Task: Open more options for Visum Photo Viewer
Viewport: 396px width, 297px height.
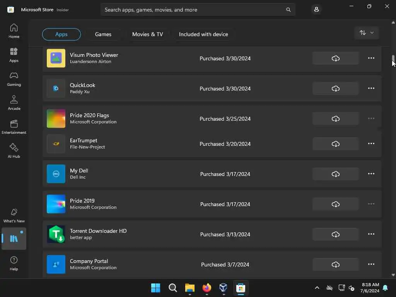Action: (371, 58)
